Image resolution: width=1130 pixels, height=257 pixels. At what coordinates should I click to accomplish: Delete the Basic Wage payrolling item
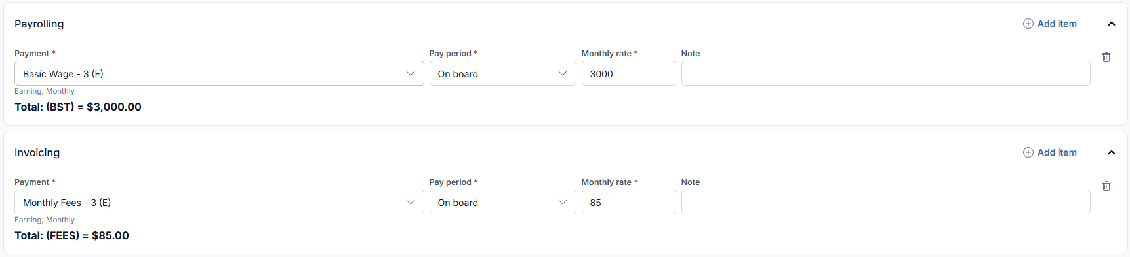(x=1106, y=58)
